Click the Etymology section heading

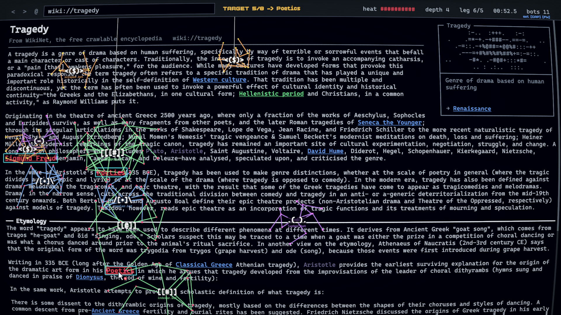coord(31,221)
